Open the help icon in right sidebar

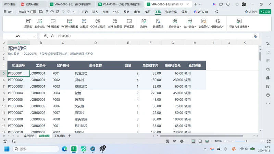point(268,95)
